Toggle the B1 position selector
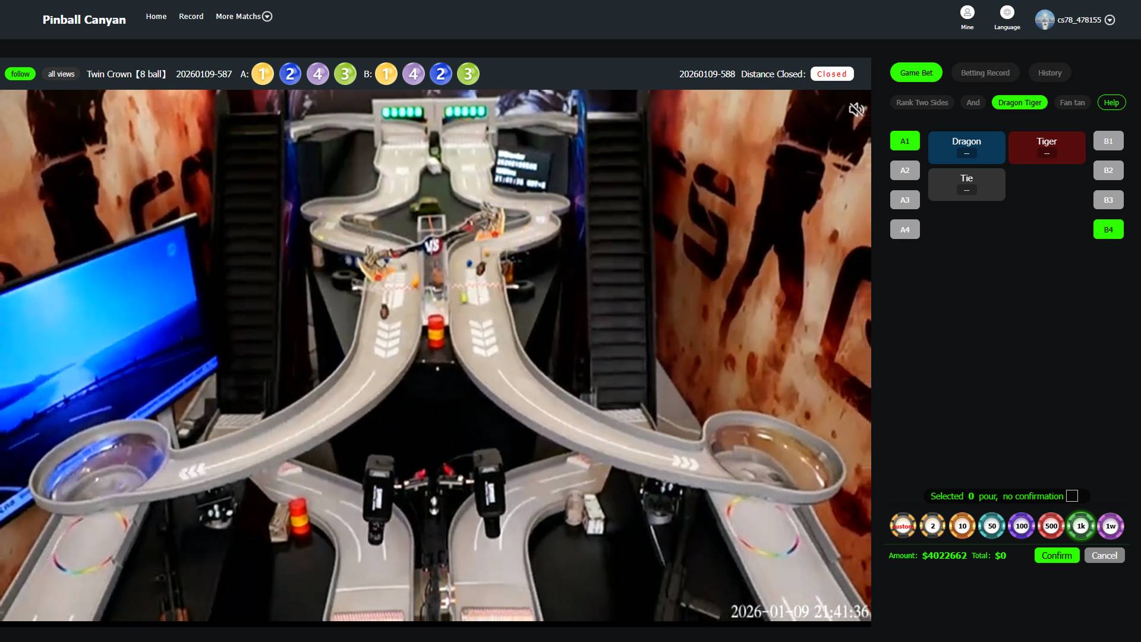The width and height of the screenshot is (1141, 642). coord(1108,141)
